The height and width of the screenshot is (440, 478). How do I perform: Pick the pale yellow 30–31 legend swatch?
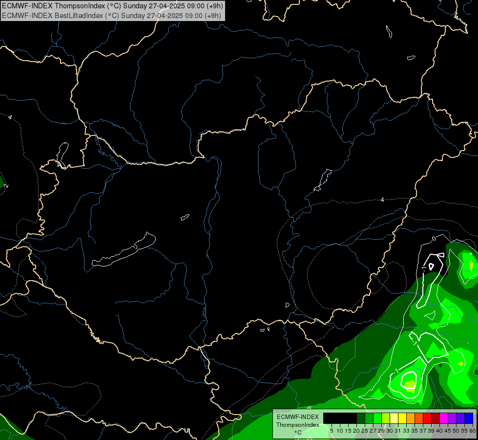[x=394, y=418]
